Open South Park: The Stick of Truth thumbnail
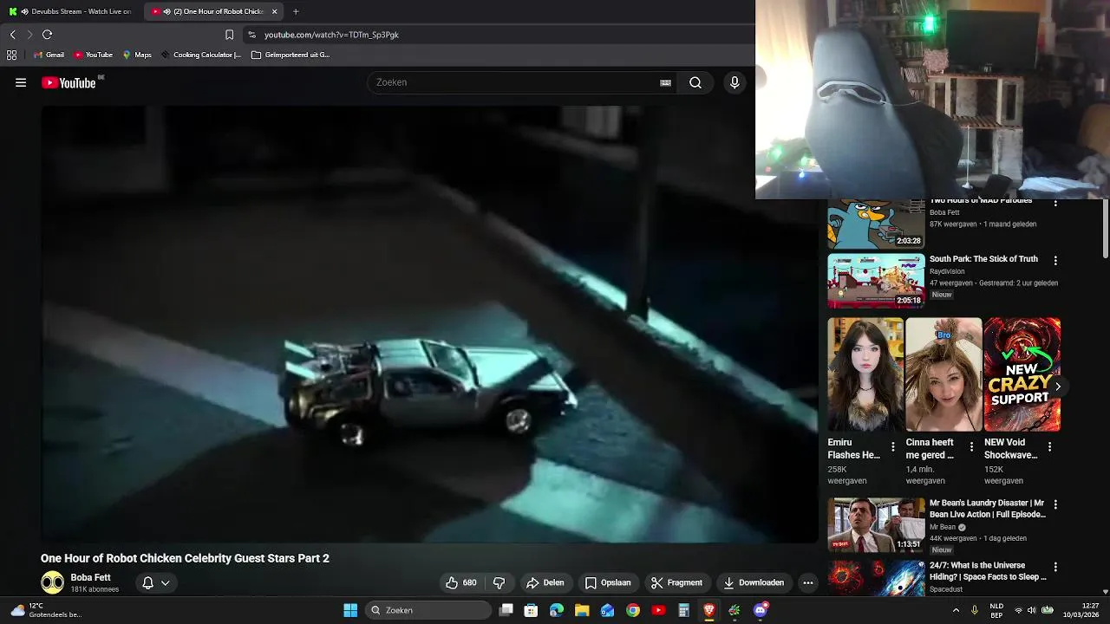Screen dimensions: 1110x624 pos(876,281)
